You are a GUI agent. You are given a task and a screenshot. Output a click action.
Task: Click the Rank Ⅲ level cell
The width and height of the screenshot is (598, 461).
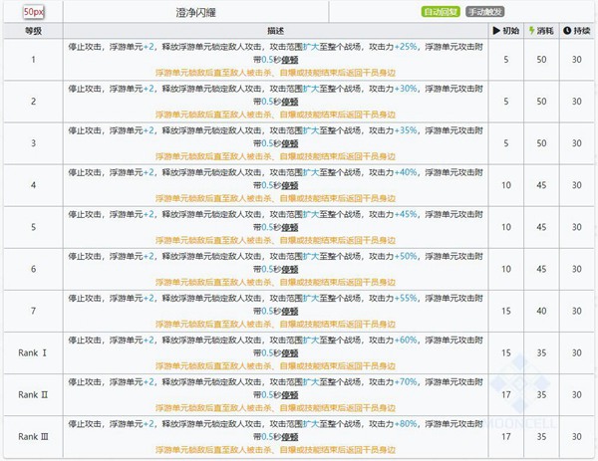(x=34, y=436)
